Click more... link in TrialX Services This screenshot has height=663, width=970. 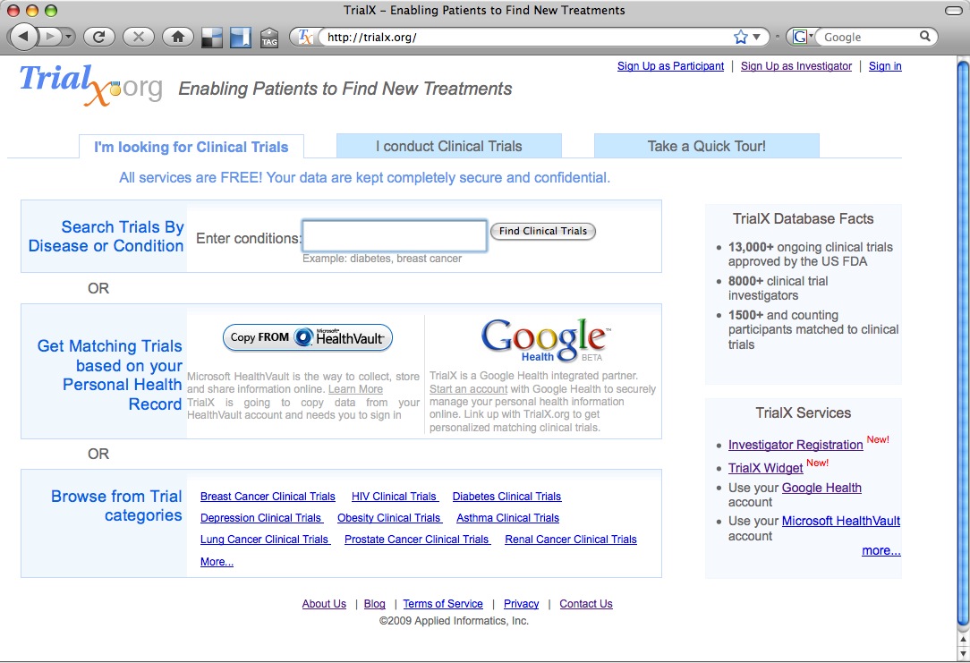pyautogui.click(x=881, y=550)
